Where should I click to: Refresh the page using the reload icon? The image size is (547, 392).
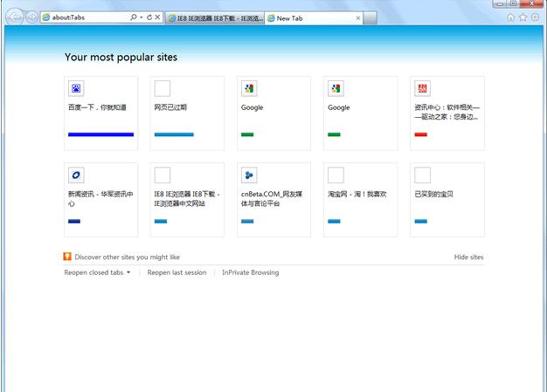pyautogui.click(x=149, y=17)
